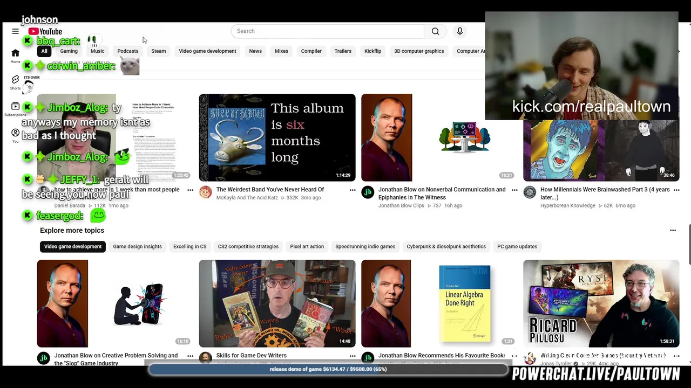This screenshot has height=388, width=691.
Task: Visit McKayla And The Acid Katz channel name
Action: coord(247,198)
